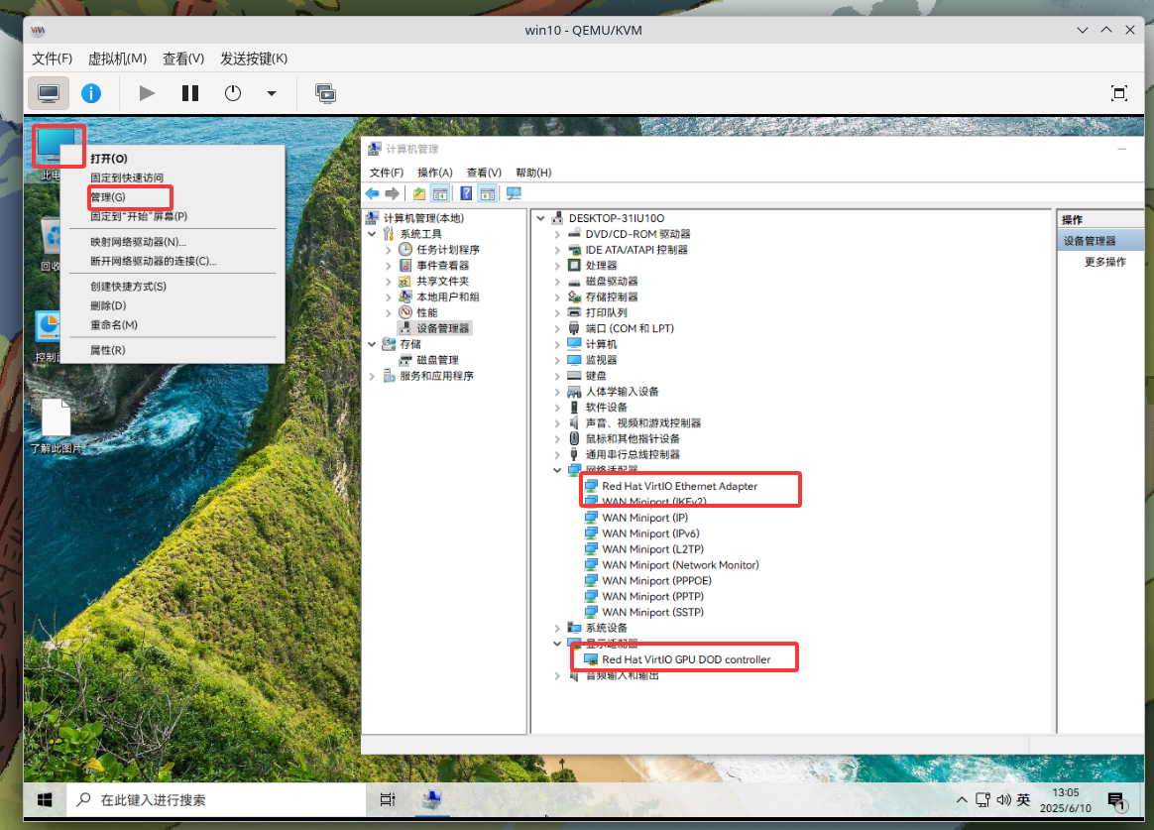1154x830 pixels.
Task: Collapse the 系统工具 tree node
Action: pyautogui.click(x=373, y=234)
